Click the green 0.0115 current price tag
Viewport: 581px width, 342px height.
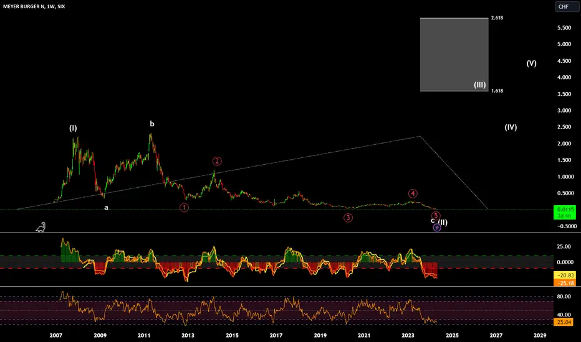(x=565, y=212)
